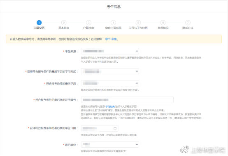Screen dimensions: 228x156
Task: Expand the 最后学位 dropdown
Action: click(110, 144)
